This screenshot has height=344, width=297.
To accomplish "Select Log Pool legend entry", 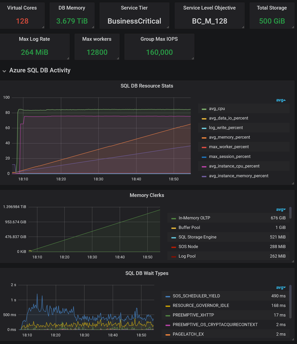I will [x=187, y=256].
